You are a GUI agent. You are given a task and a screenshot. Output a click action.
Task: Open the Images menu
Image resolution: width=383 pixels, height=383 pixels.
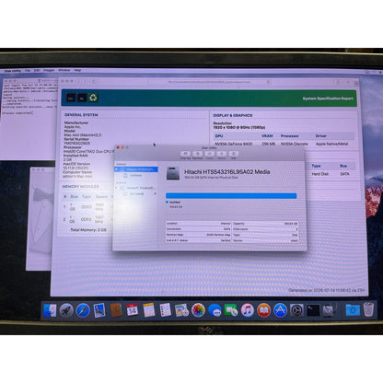[x=49, y=70]
